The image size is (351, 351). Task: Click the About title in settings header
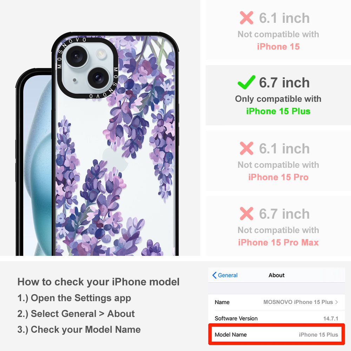tap(277, 275)
